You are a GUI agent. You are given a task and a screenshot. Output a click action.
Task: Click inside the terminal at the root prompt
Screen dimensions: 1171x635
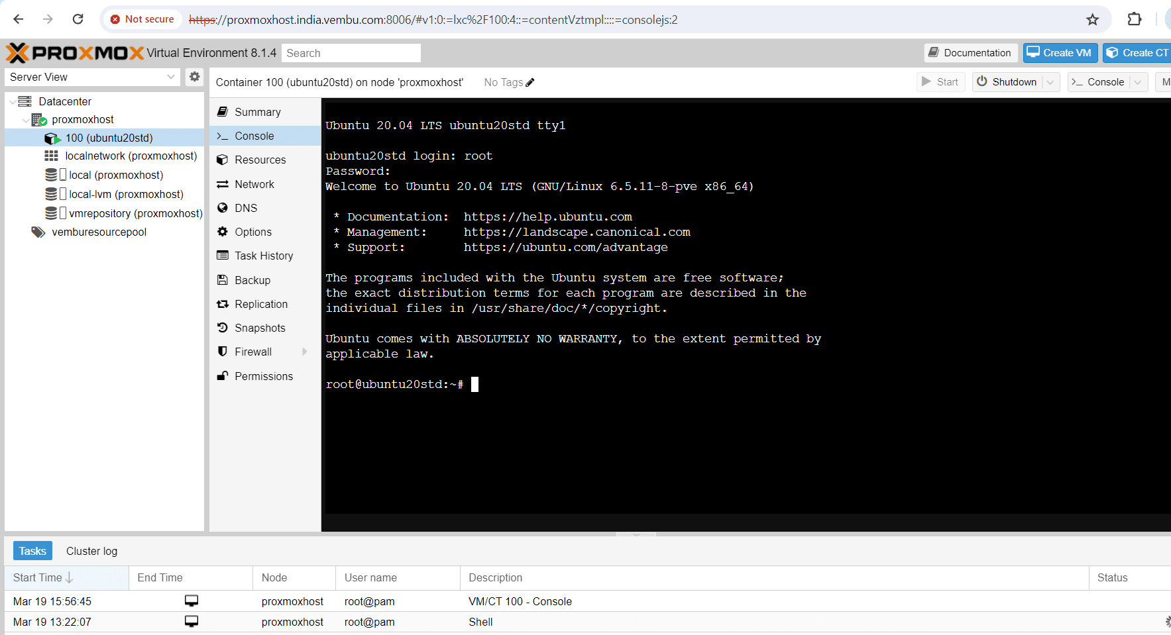pyautogui.click(x=474, y=385)
